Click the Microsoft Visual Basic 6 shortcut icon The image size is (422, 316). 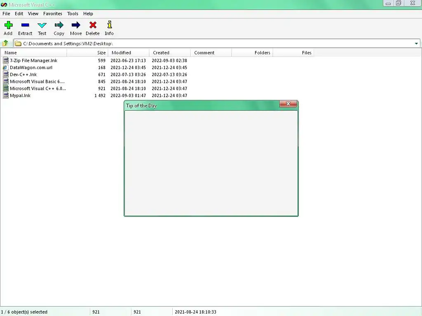tap(6, 81)
